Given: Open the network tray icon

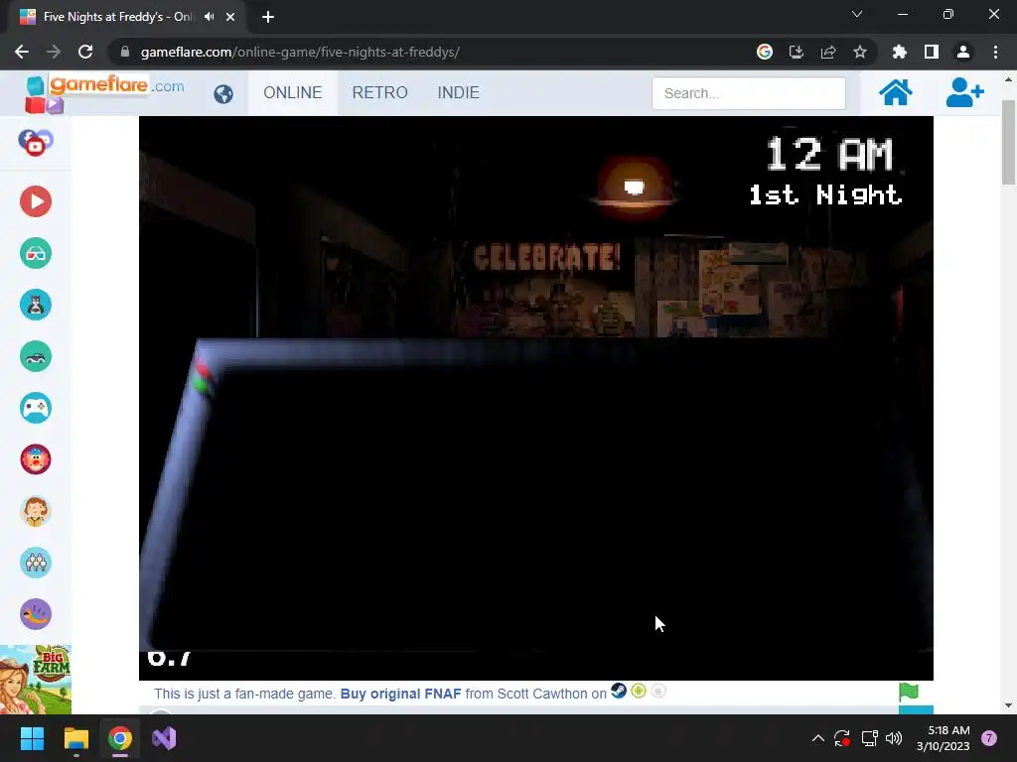Looking at the screenshot, I should coord(869,738).
